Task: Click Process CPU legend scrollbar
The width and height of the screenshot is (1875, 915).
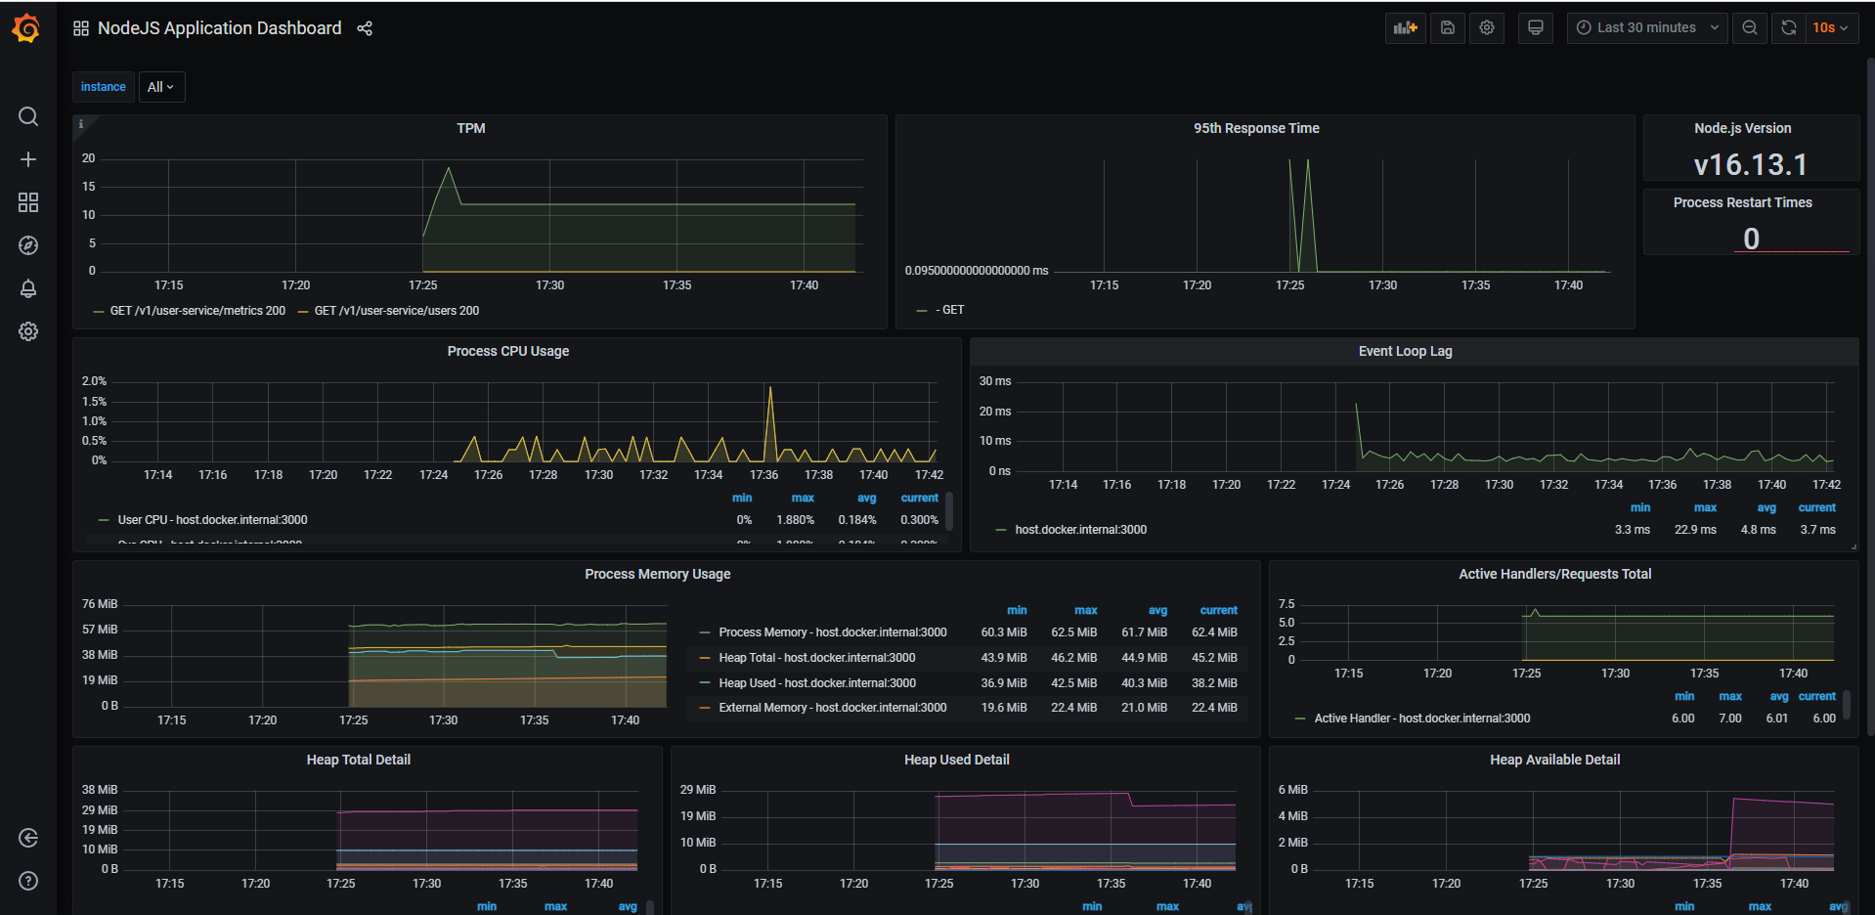Action: tap(949, 510)
